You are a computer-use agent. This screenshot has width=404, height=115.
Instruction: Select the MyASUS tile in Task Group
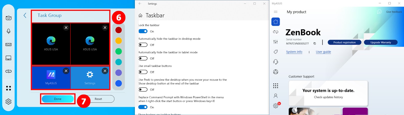(x=51, y=78)
